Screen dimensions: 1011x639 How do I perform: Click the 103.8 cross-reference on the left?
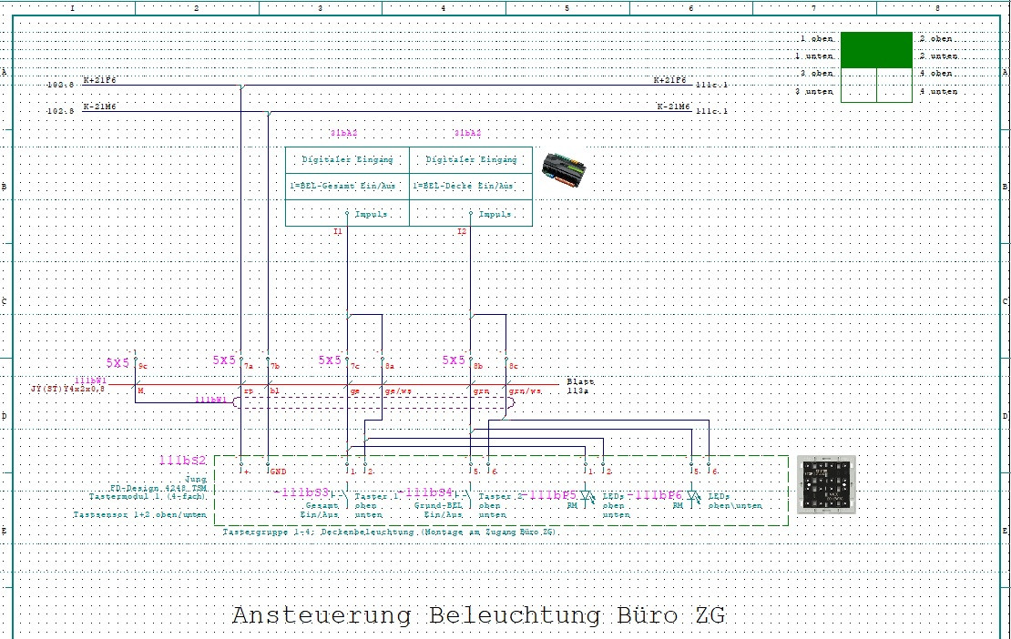[60, 85]
